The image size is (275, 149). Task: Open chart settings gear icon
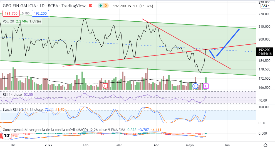[265, 145]
